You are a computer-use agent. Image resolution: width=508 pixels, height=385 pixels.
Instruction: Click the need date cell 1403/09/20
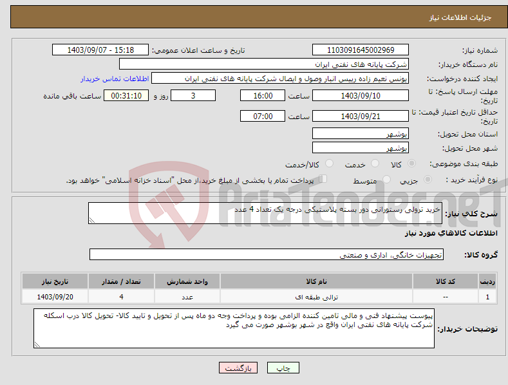tap(55, 297)
